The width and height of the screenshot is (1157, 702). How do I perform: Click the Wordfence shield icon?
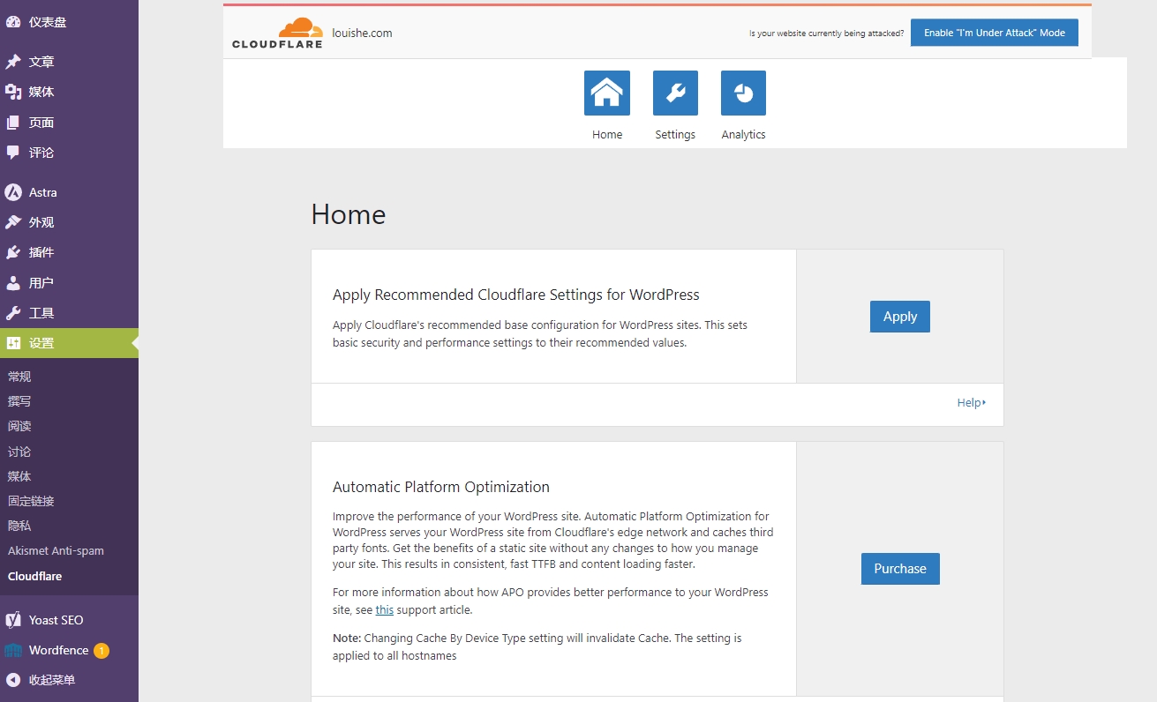(13, 651)
